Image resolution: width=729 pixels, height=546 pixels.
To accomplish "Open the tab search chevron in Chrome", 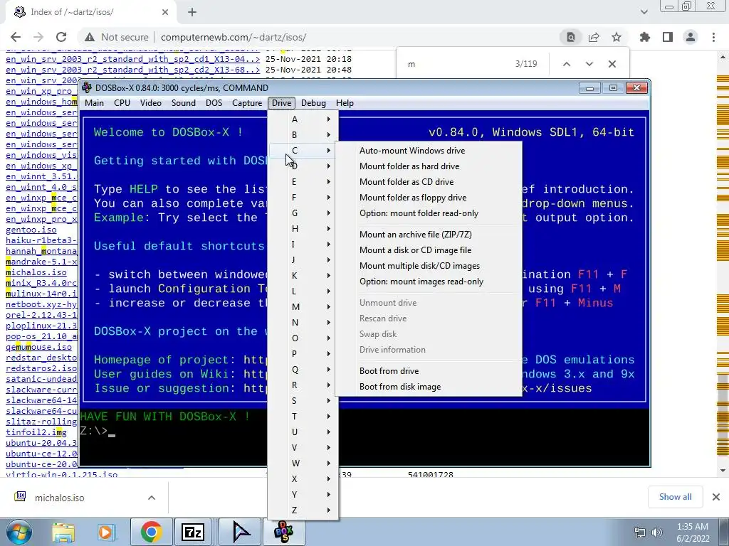I will pyautogui.click(x=644, y=12).
